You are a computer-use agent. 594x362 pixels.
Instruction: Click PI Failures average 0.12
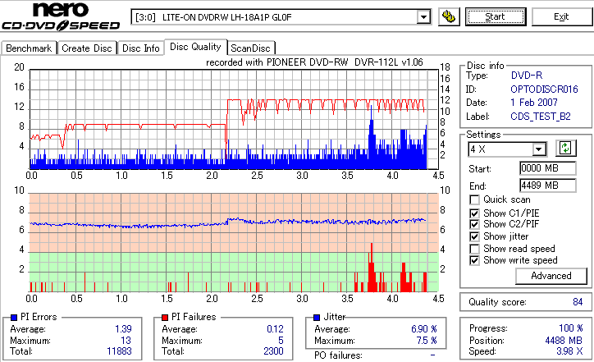[x=275, y=329]
